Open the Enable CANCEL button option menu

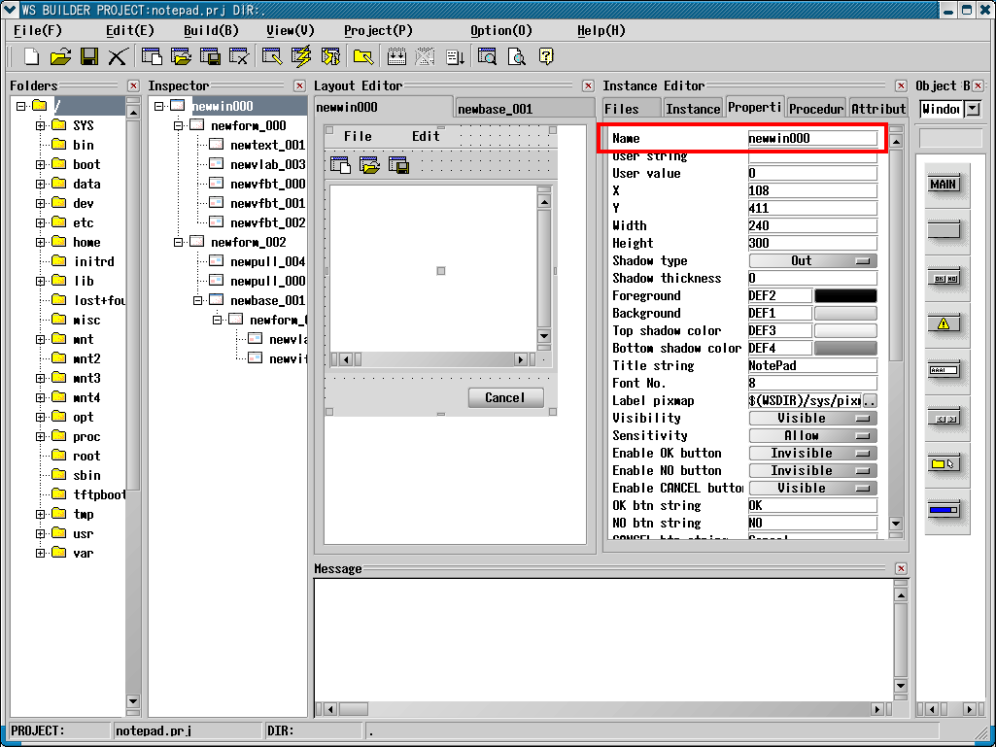pyautogui.click(x=813, y=489)
